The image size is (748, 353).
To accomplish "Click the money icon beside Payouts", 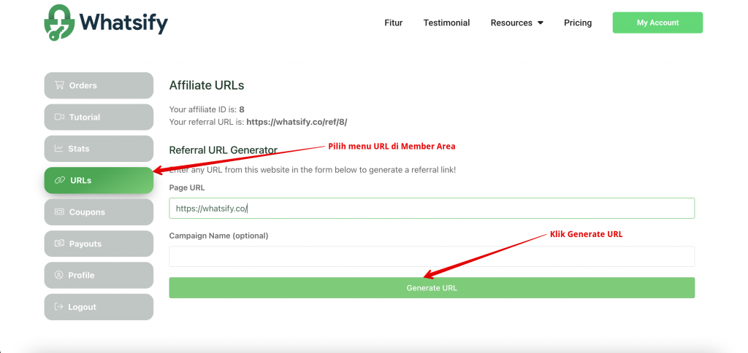I will pos(59,244).
